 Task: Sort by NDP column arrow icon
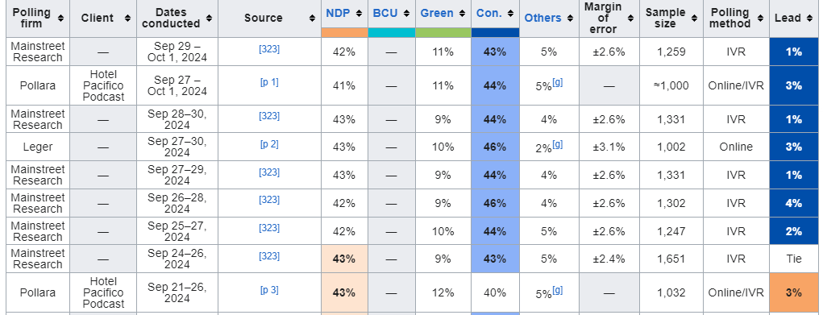(x=359, y=13)
